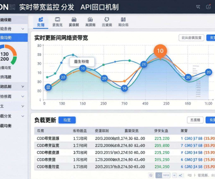Click the API回口机制 header text

[x=100, y=7]
